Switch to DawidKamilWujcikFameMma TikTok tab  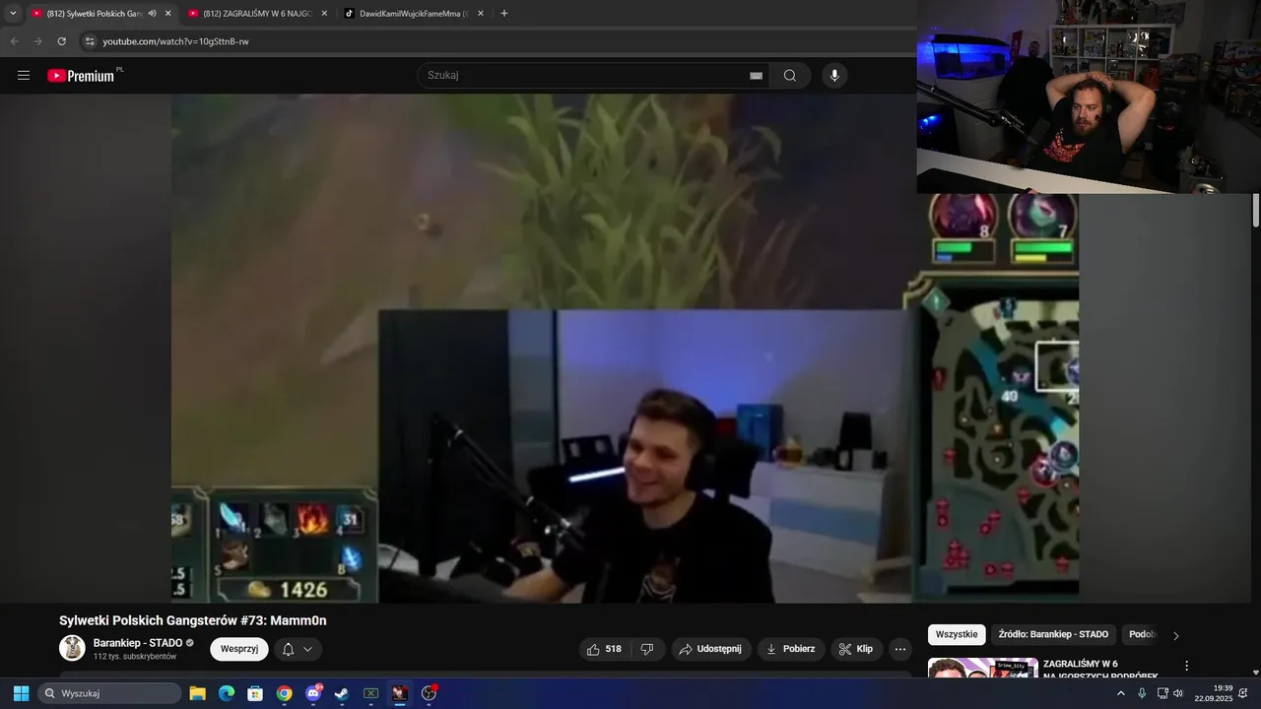click(x=412, y=14)
